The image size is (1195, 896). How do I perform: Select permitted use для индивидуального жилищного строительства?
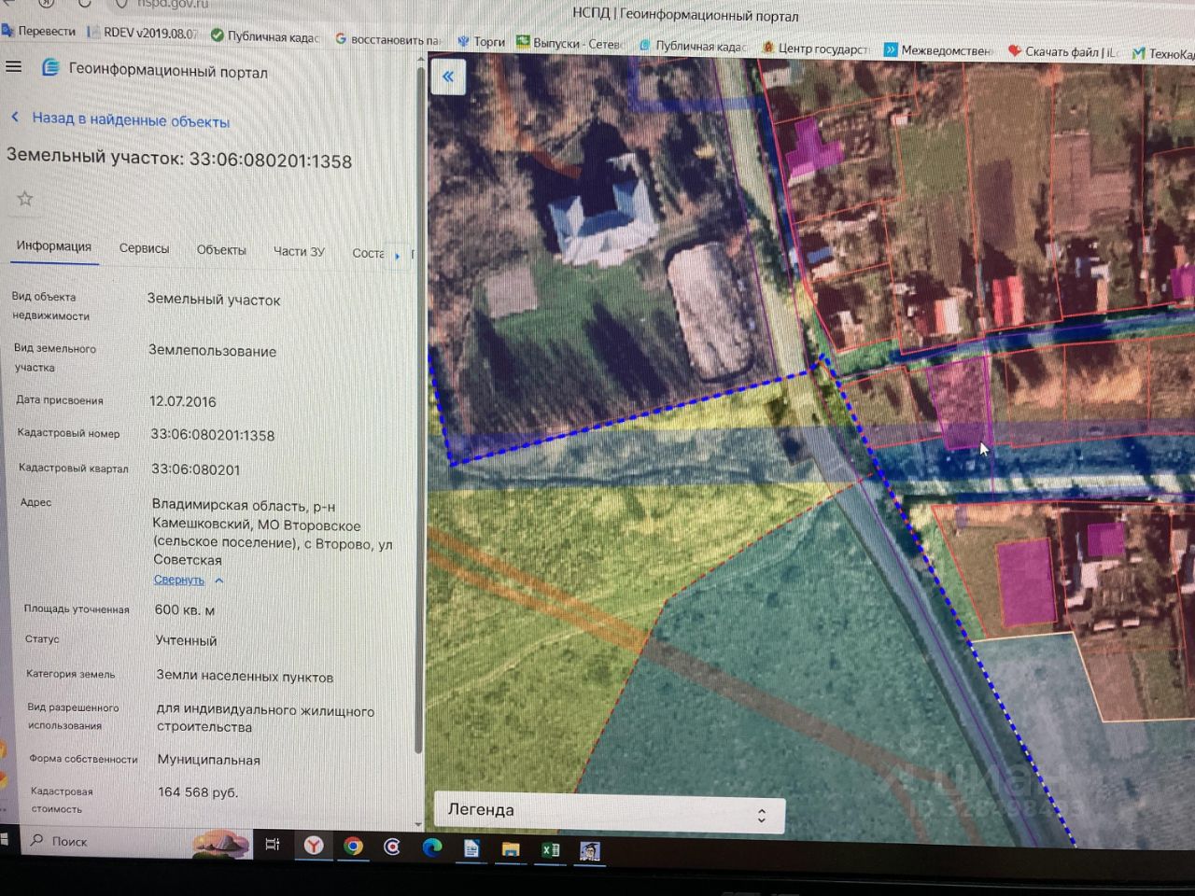pos(266,719)
